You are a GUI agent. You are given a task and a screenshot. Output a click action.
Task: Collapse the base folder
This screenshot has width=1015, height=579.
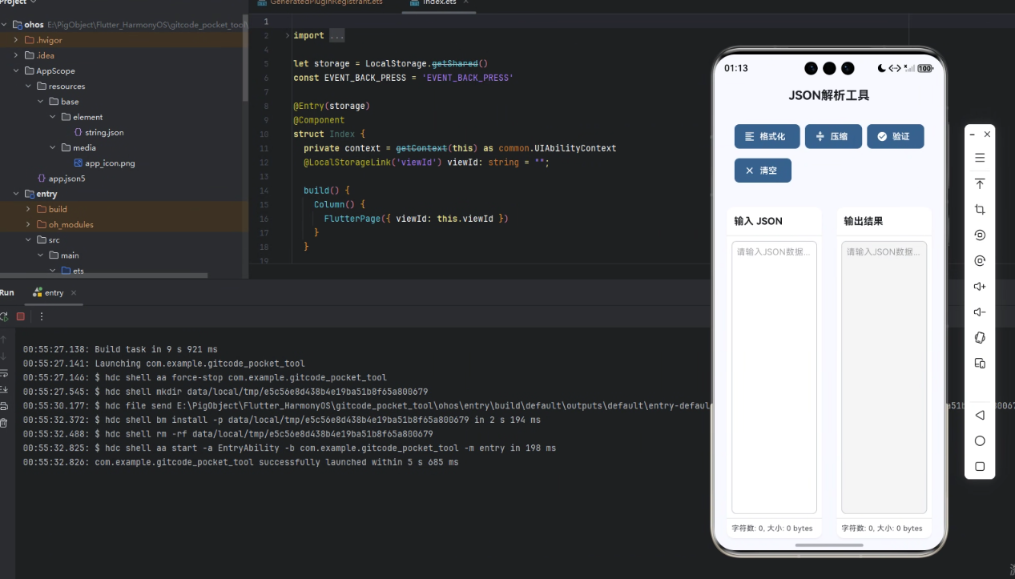click(41, 102)
